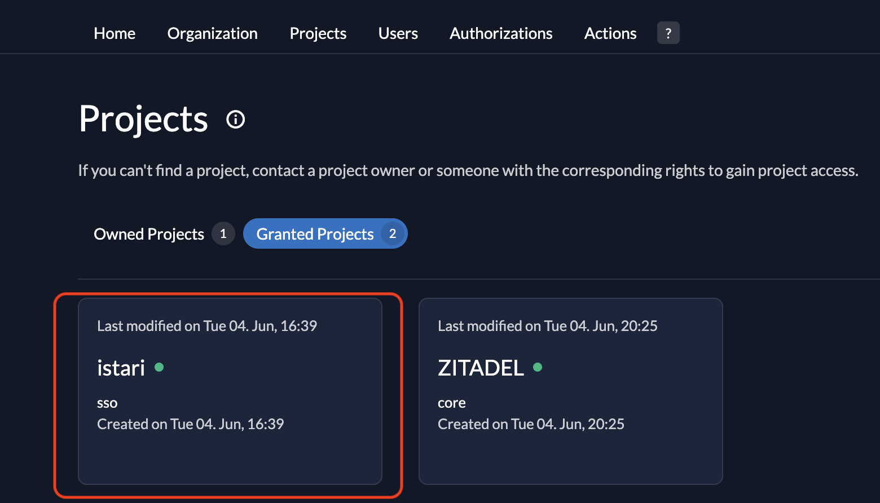Image resolution: width=880 pixels, height=503 pixels.
Task: Click ZITADEL's green active status dot
Action: pos(538,368)
